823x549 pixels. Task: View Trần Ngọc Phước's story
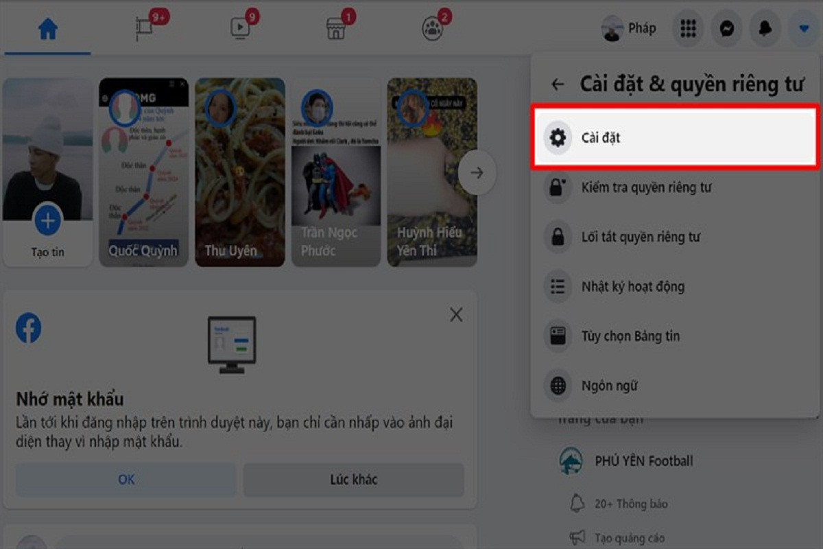pyautogui.click(x=336, y=172)
